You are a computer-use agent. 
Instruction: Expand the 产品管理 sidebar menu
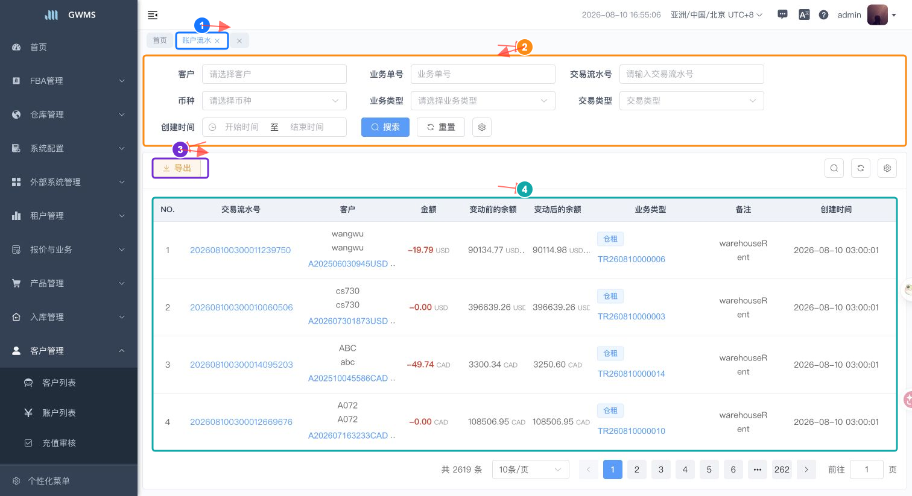69,283
